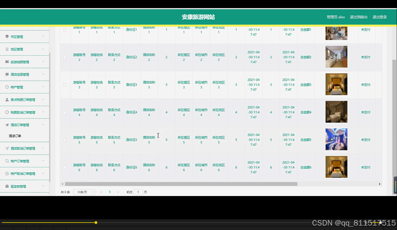Click 身份证4 cell in table

coord(131,112)
